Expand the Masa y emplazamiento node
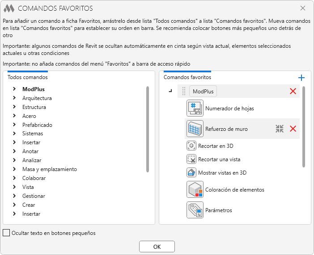314x255 pixels. (x=14, y=169)
